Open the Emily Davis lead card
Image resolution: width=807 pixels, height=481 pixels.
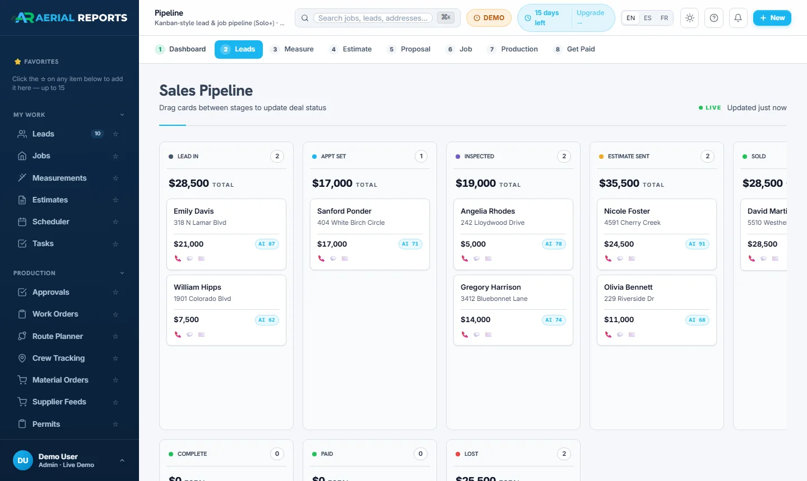226,234
